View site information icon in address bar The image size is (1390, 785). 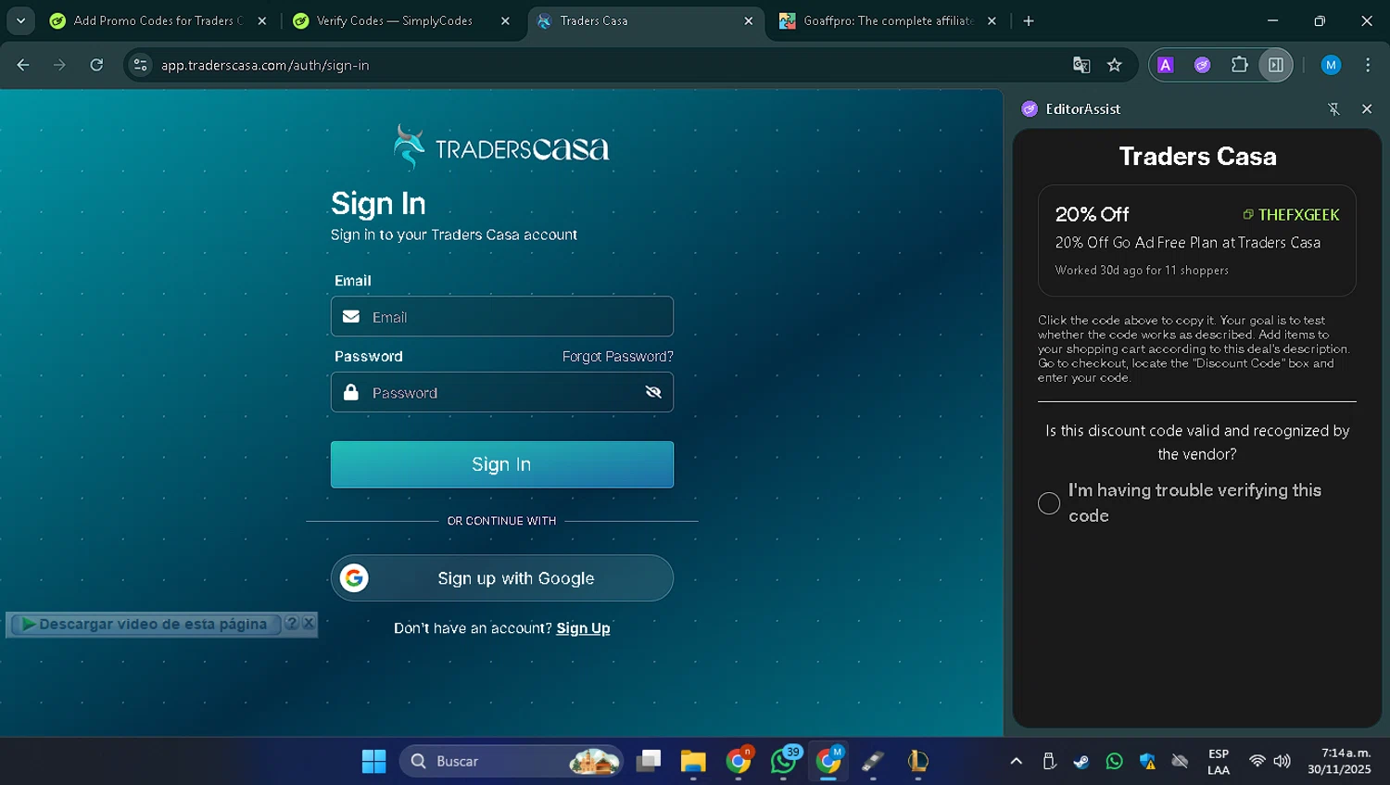click(x=141, y=65)
